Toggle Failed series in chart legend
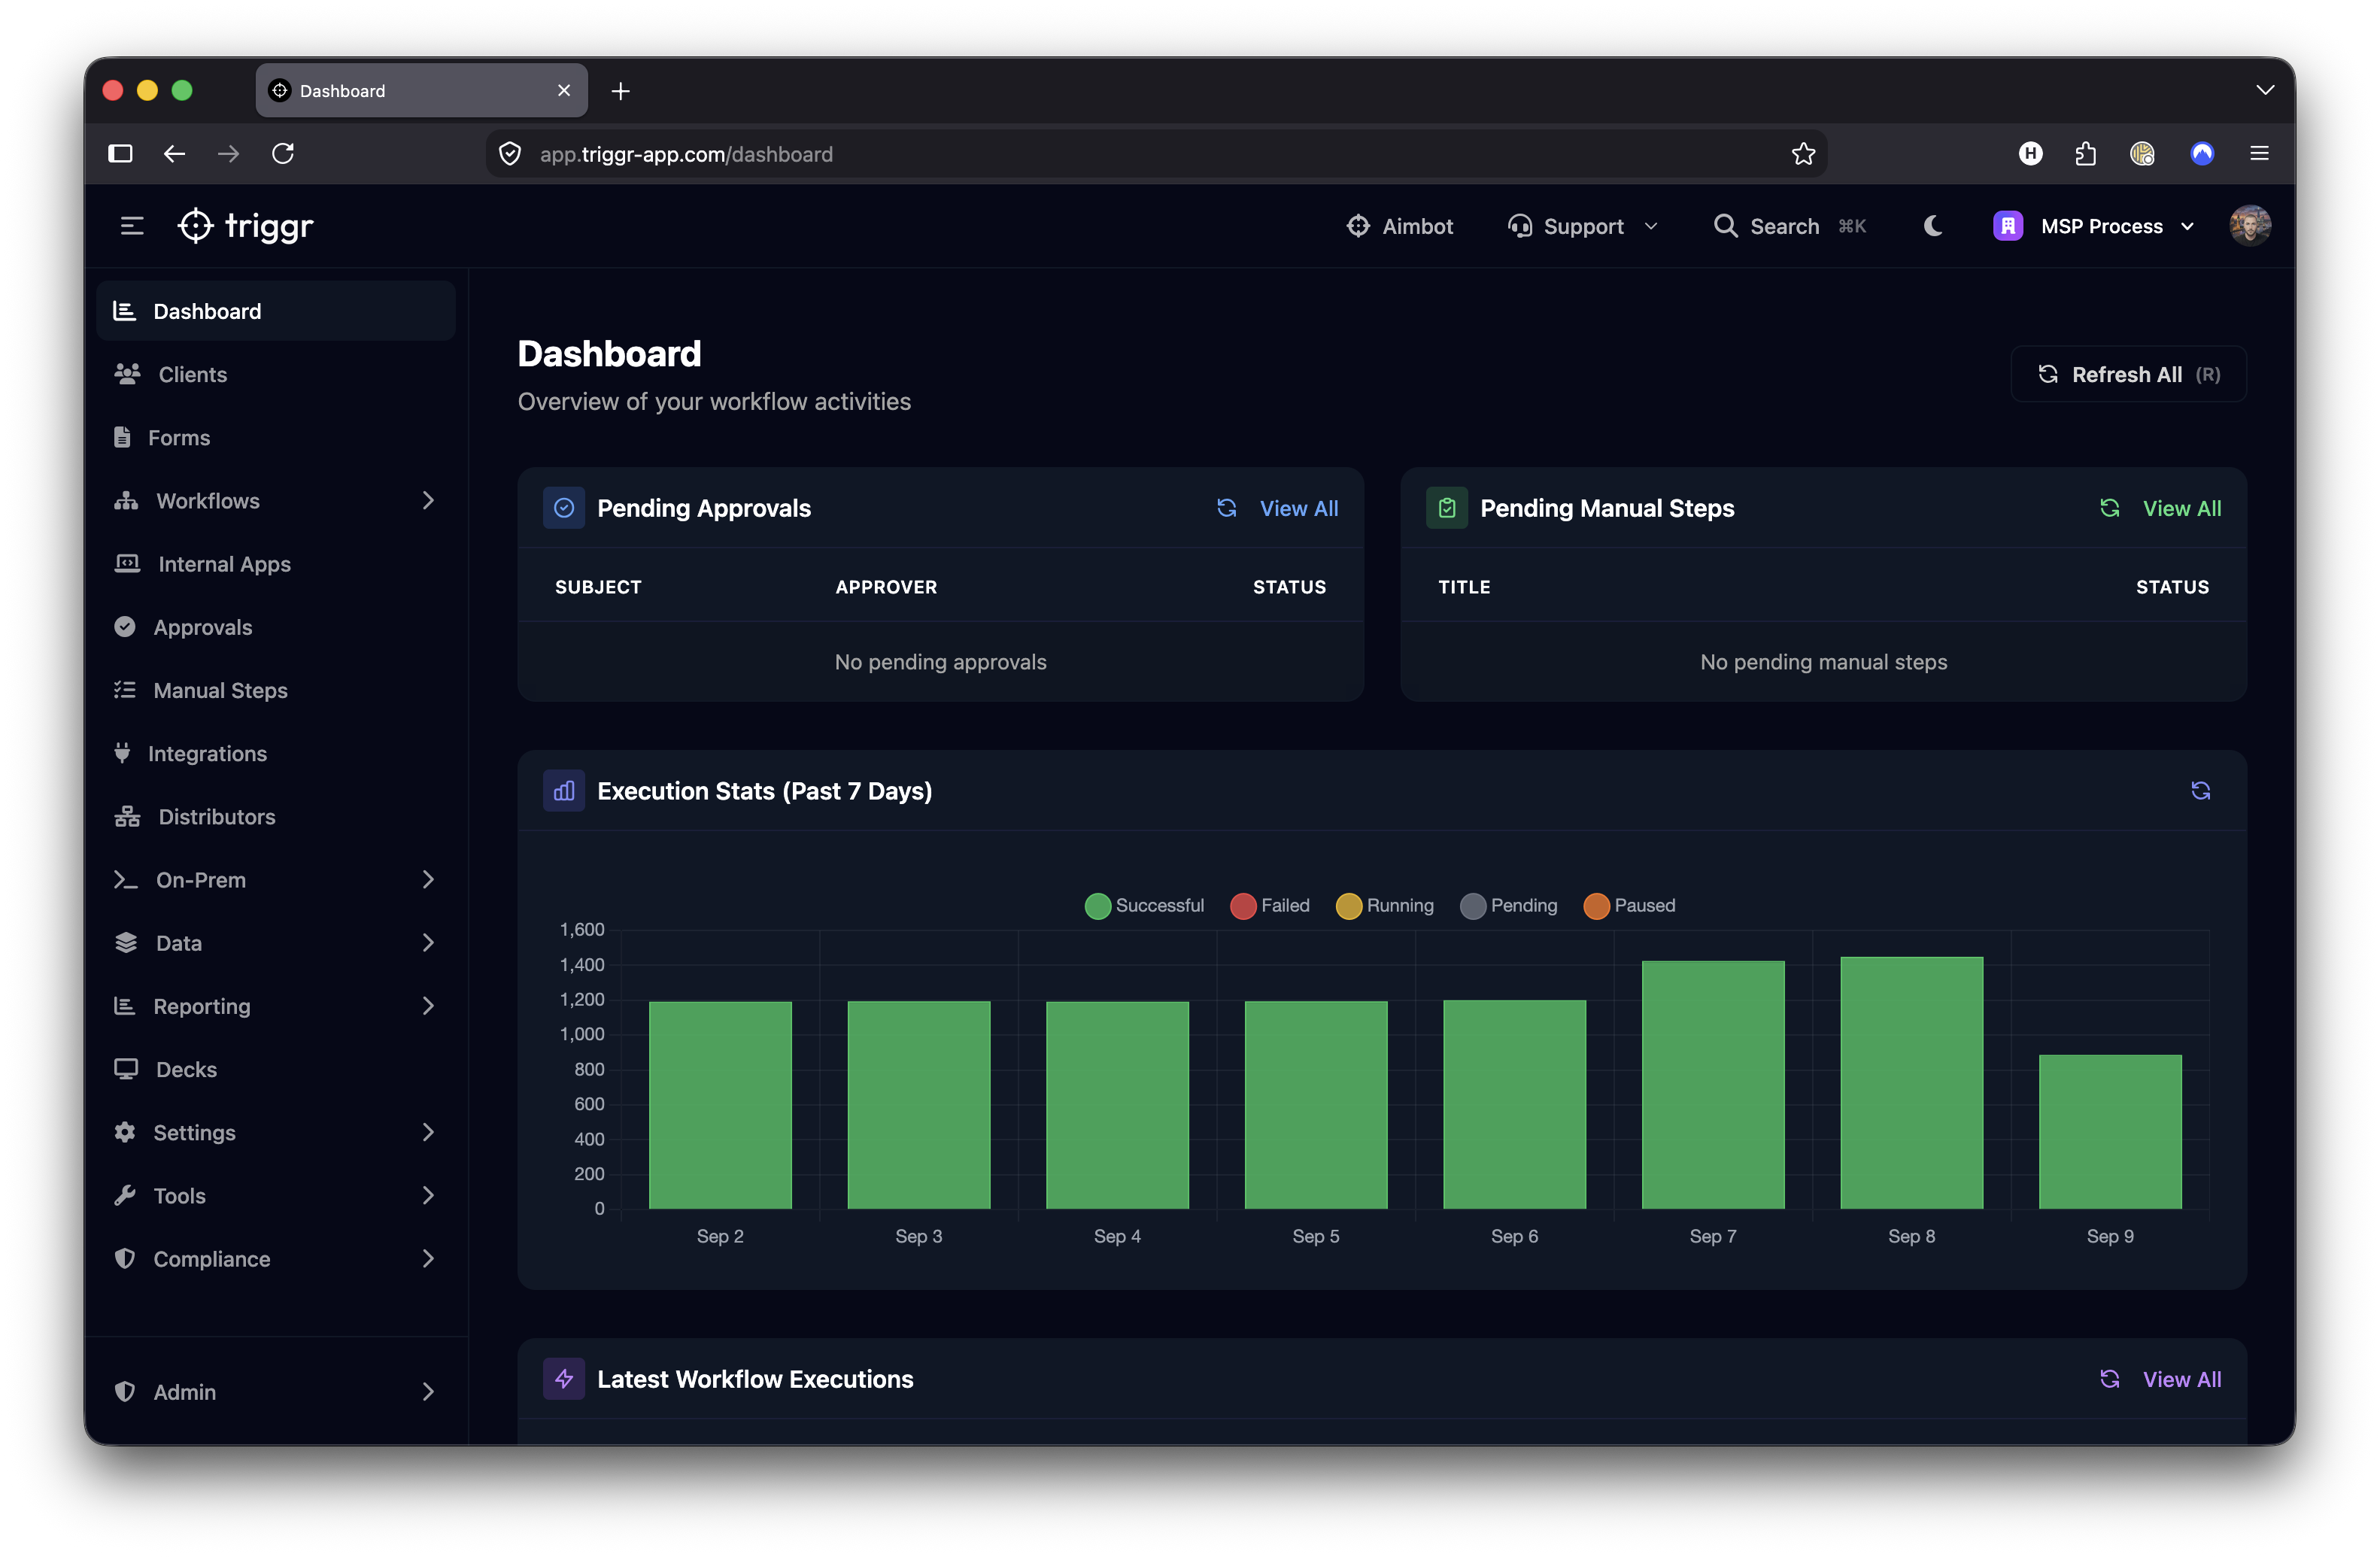Screen dimensions: 2380x1557 1269,905
